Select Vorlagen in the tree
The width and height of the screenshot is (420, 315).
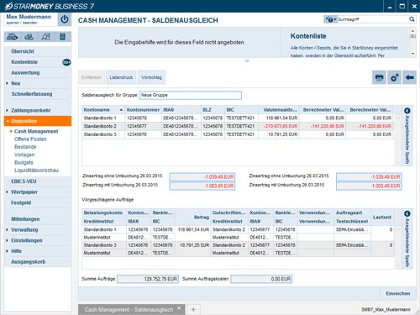pos(24,155)
